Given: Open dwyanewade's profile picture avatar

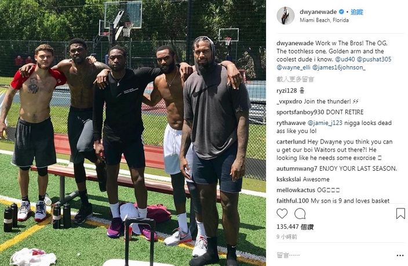Looking at the screenshot, I should tap(286, 15).
